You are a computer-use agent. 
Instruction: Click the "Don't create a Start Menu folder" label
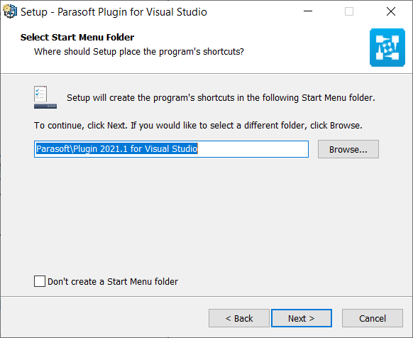pos(113,282)
